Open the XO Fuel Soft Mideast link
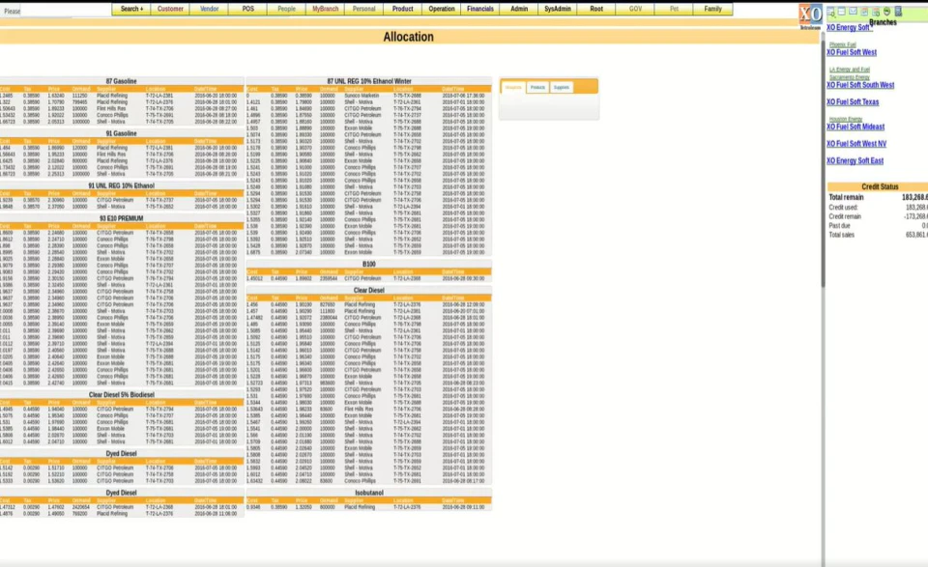The image size is (928, 567). [x=855, y=127]
